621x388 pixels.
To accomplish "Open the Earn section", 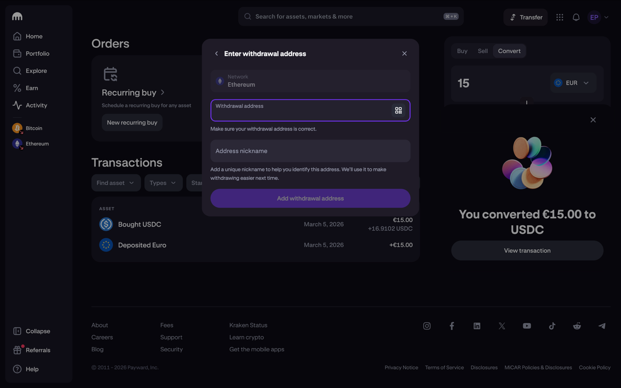I will (x=26, y=88).
